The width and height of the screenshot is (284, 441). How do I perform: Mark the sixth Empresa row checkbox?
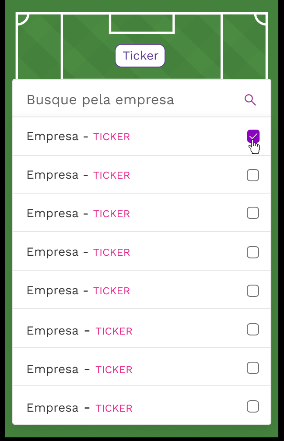253,329
